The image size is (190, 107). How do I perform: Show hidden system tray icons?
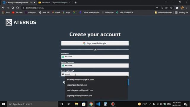point(150,104)
